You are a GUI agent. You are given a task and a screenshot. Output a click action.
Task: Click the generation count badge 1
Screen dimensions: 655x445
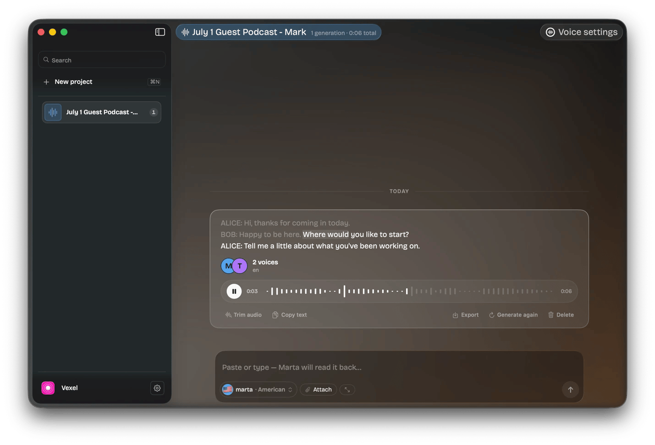(154, 112)
